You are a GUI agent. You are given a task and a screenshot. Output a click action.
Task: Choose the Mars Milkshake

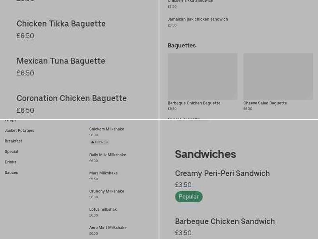pos(103,173)
